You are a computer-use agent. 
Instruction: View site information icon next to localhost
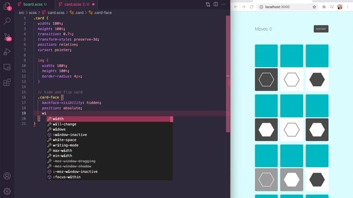tap(261, 7)
